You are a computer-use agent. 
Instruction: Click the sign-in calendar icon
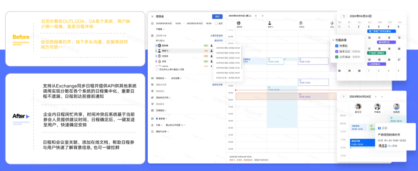(x=152, y=110)
